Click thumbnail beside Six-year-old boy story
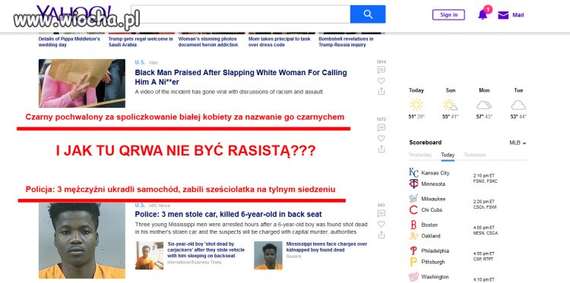 coord(150,256)
